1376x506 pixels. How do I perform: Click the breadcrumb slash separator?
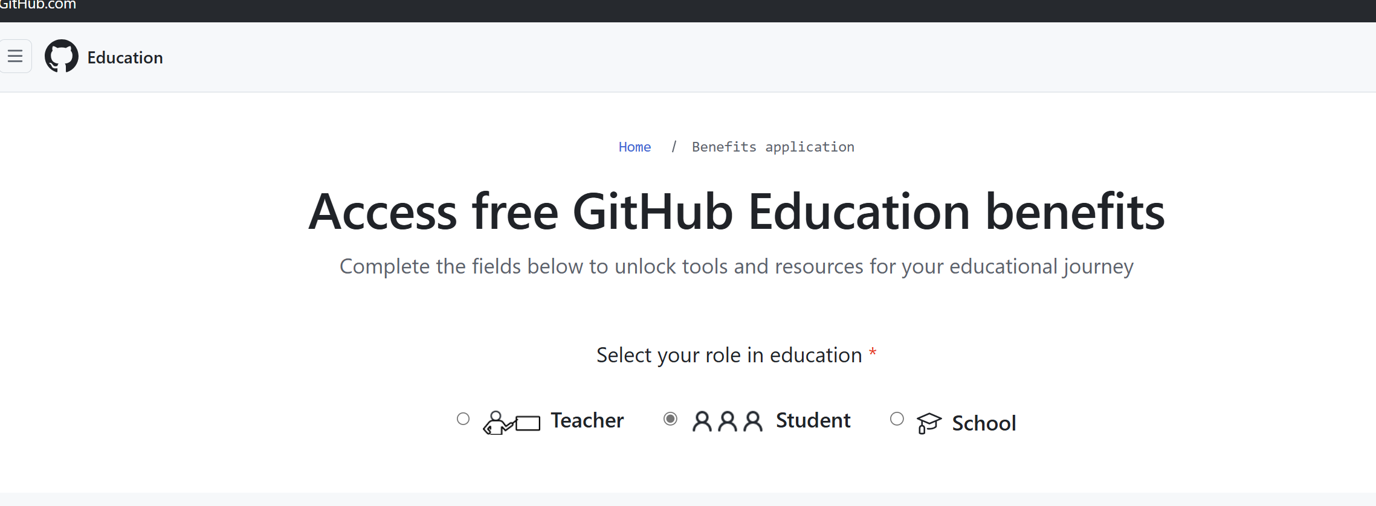674,147
